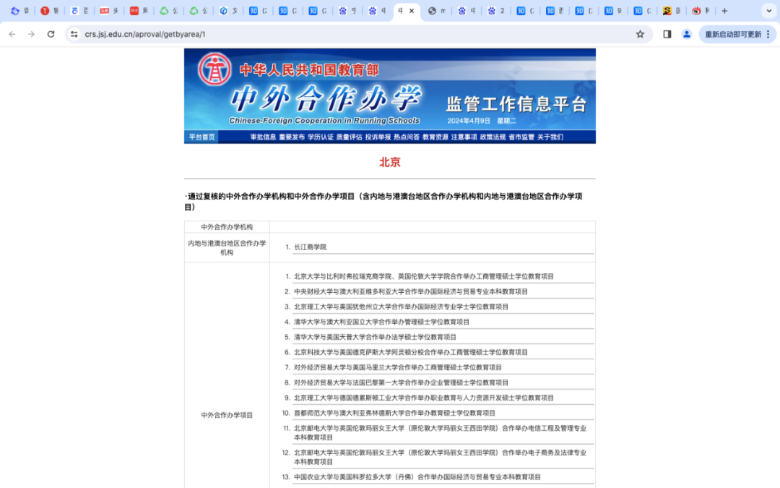
Task: Open a new tab with the plus icon
Action: (x=725, y=11)
